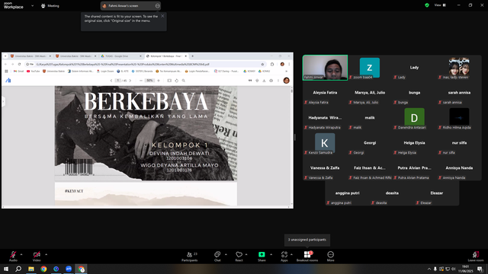This screenshot has width=488, height=274.
Task: Switch to the Meeting tab
Action: [x=50, y=5]
